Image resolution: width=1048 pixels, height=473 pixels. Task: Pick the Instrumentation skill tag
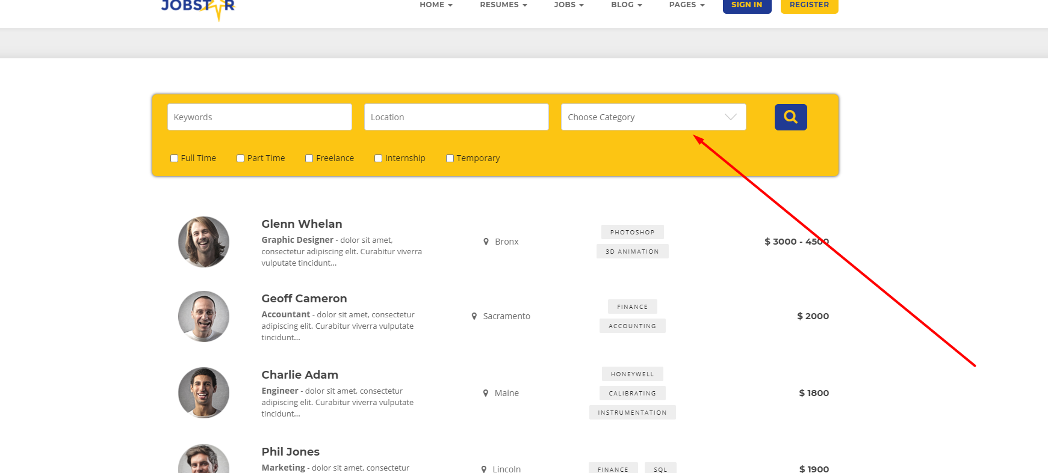click(x=632, y=412)
